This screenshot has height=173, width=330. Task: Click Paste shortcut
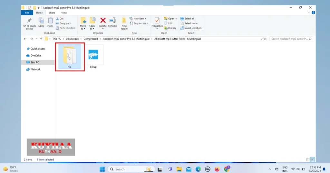pyautogui.click(x=65, y=28)
